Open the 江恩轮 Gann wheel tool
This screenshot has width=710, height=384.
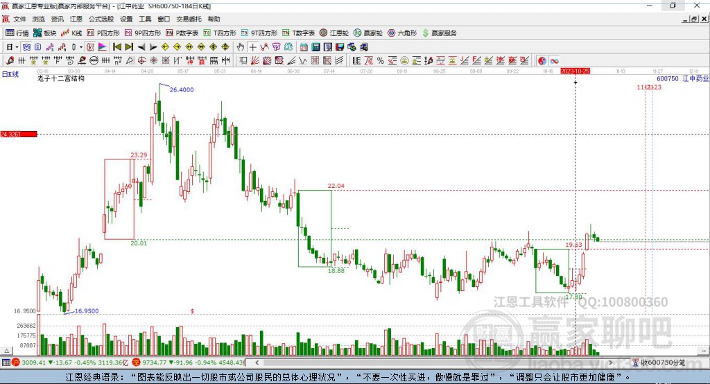[334, 33]
